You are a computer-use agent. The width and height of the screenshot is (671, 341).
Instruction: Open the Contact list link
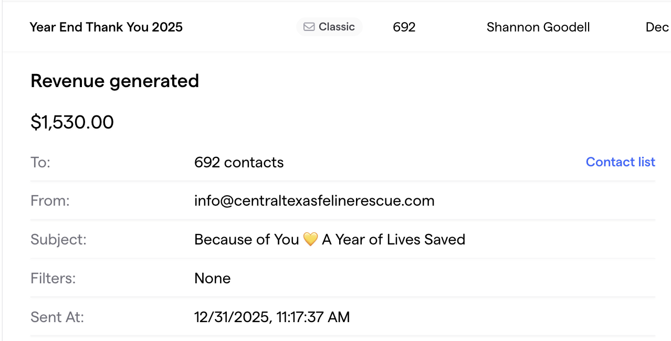coord(620,162)
